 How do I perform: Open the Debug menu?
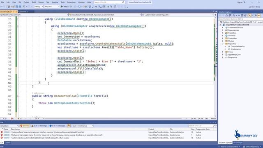point(41,2)
